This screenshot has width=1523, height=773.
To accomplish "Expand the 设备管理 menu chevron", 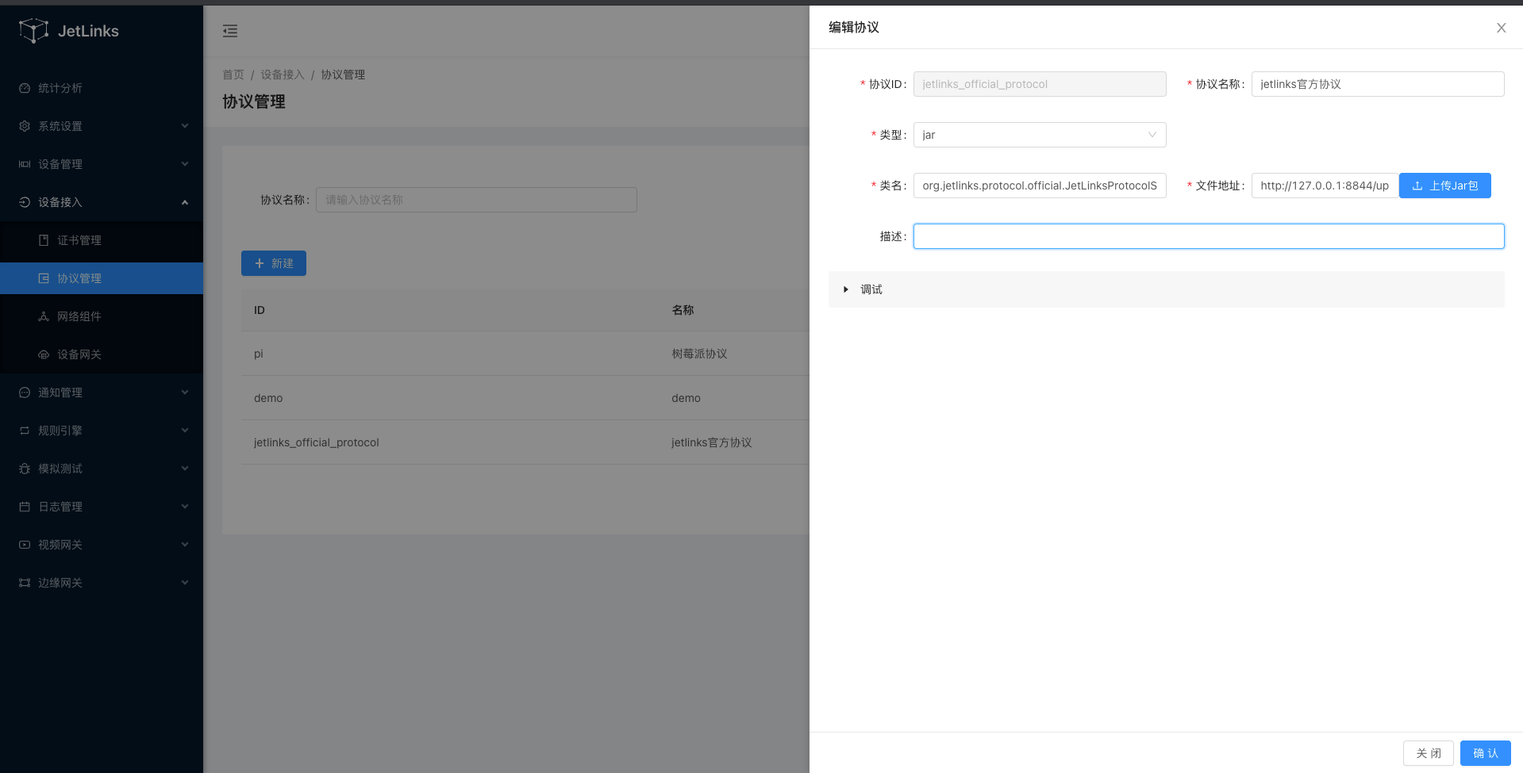I will 185,164.
